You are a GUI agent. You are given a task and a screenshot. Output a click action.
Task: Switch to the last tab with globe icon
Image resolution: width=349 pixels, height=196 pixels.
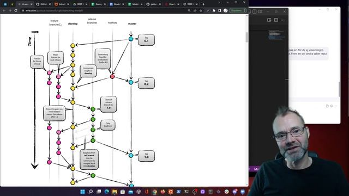click(190, 4)
